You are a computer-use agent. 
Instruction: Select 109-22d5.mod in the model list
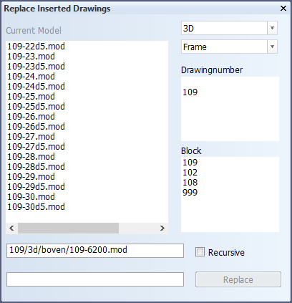click(x=36, y=46)
